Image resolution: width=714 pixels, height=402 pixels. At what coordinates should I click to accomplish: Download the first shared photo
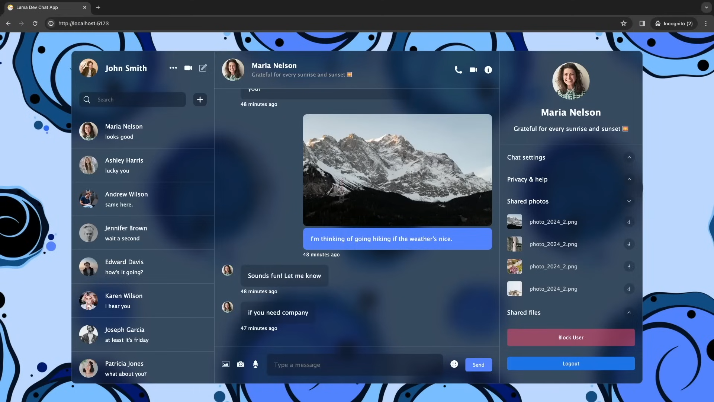click(629, 222)
